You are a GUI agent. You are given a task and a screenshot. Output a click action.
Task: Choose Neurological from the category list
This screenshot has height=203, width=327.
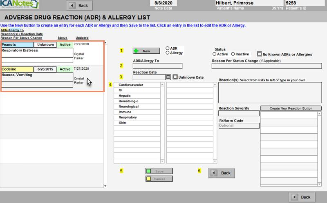click(x=128, y=106)
